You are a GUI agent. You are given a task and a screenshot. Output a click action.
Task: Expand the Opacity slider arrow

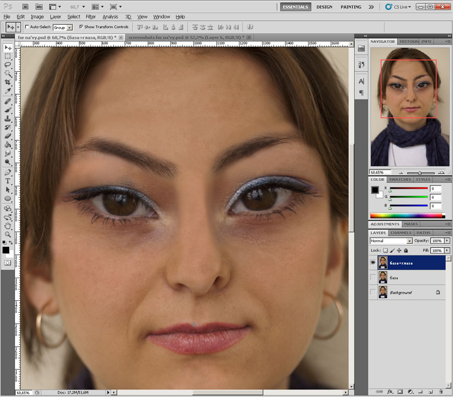447,241
